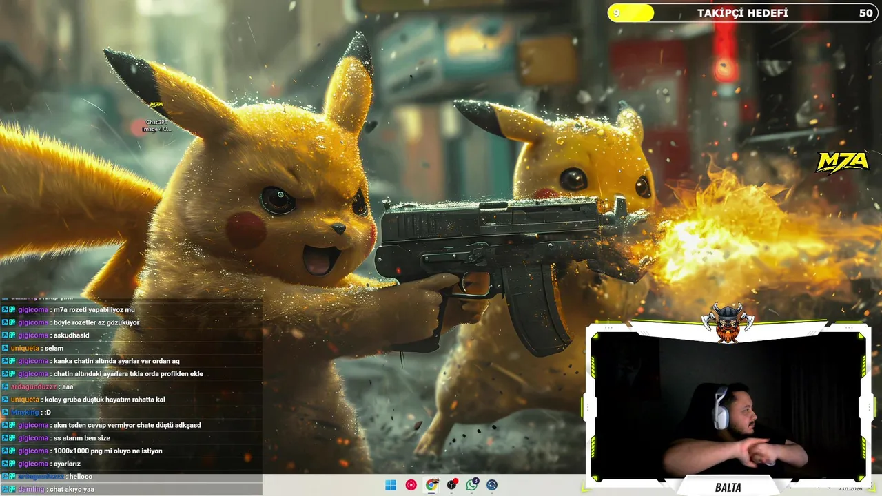The image size is (882, 496).
Task: Click username Mnyking in chat
Action: (25, 412)
